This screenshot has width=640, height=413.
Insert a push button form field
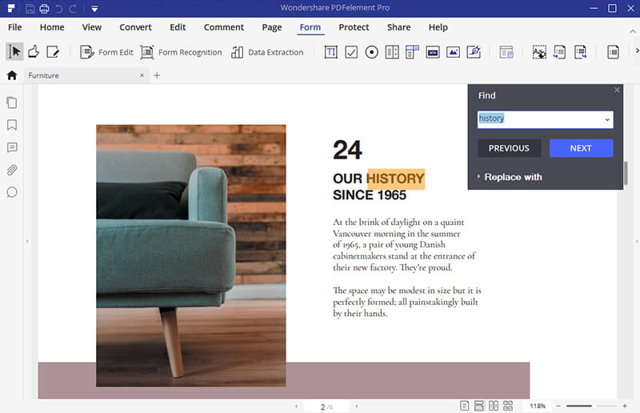[x=433, y=52]
